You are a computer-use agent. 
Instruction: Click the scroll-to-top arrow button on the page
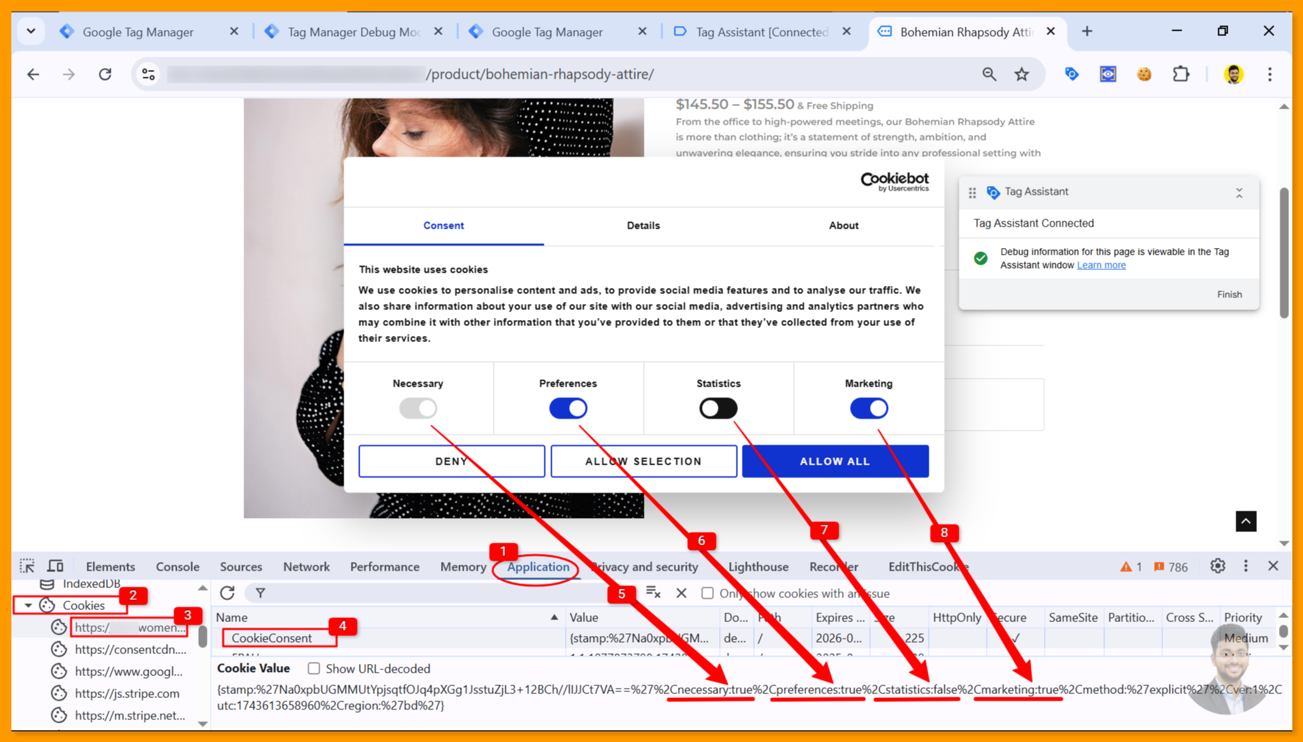tap(1246, 521)
